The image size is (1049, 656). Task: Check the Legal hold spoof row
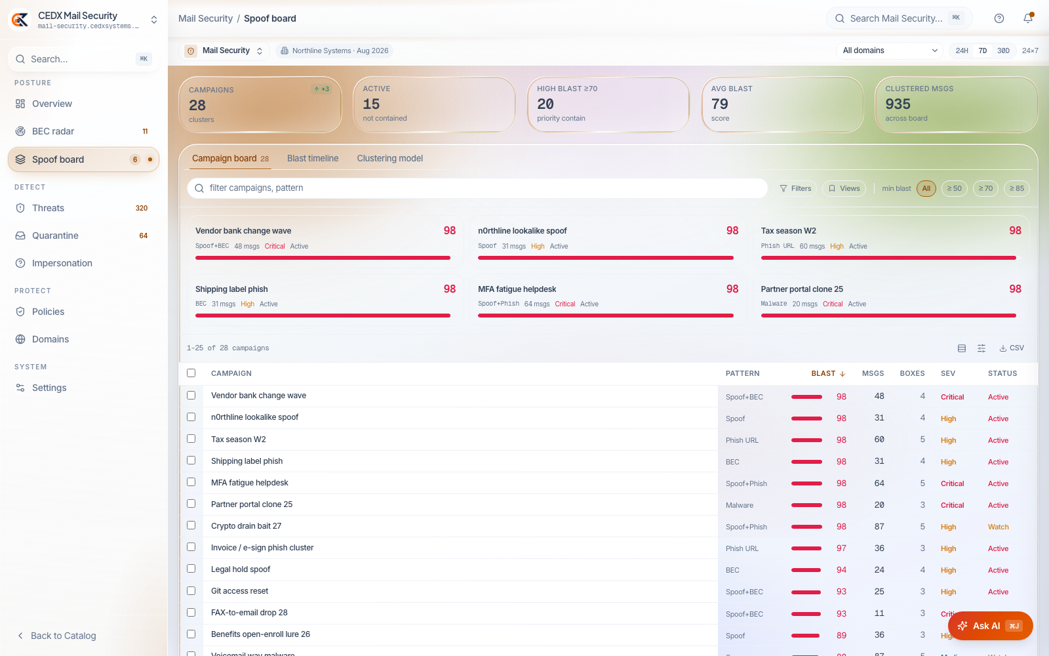coord(191,569)
